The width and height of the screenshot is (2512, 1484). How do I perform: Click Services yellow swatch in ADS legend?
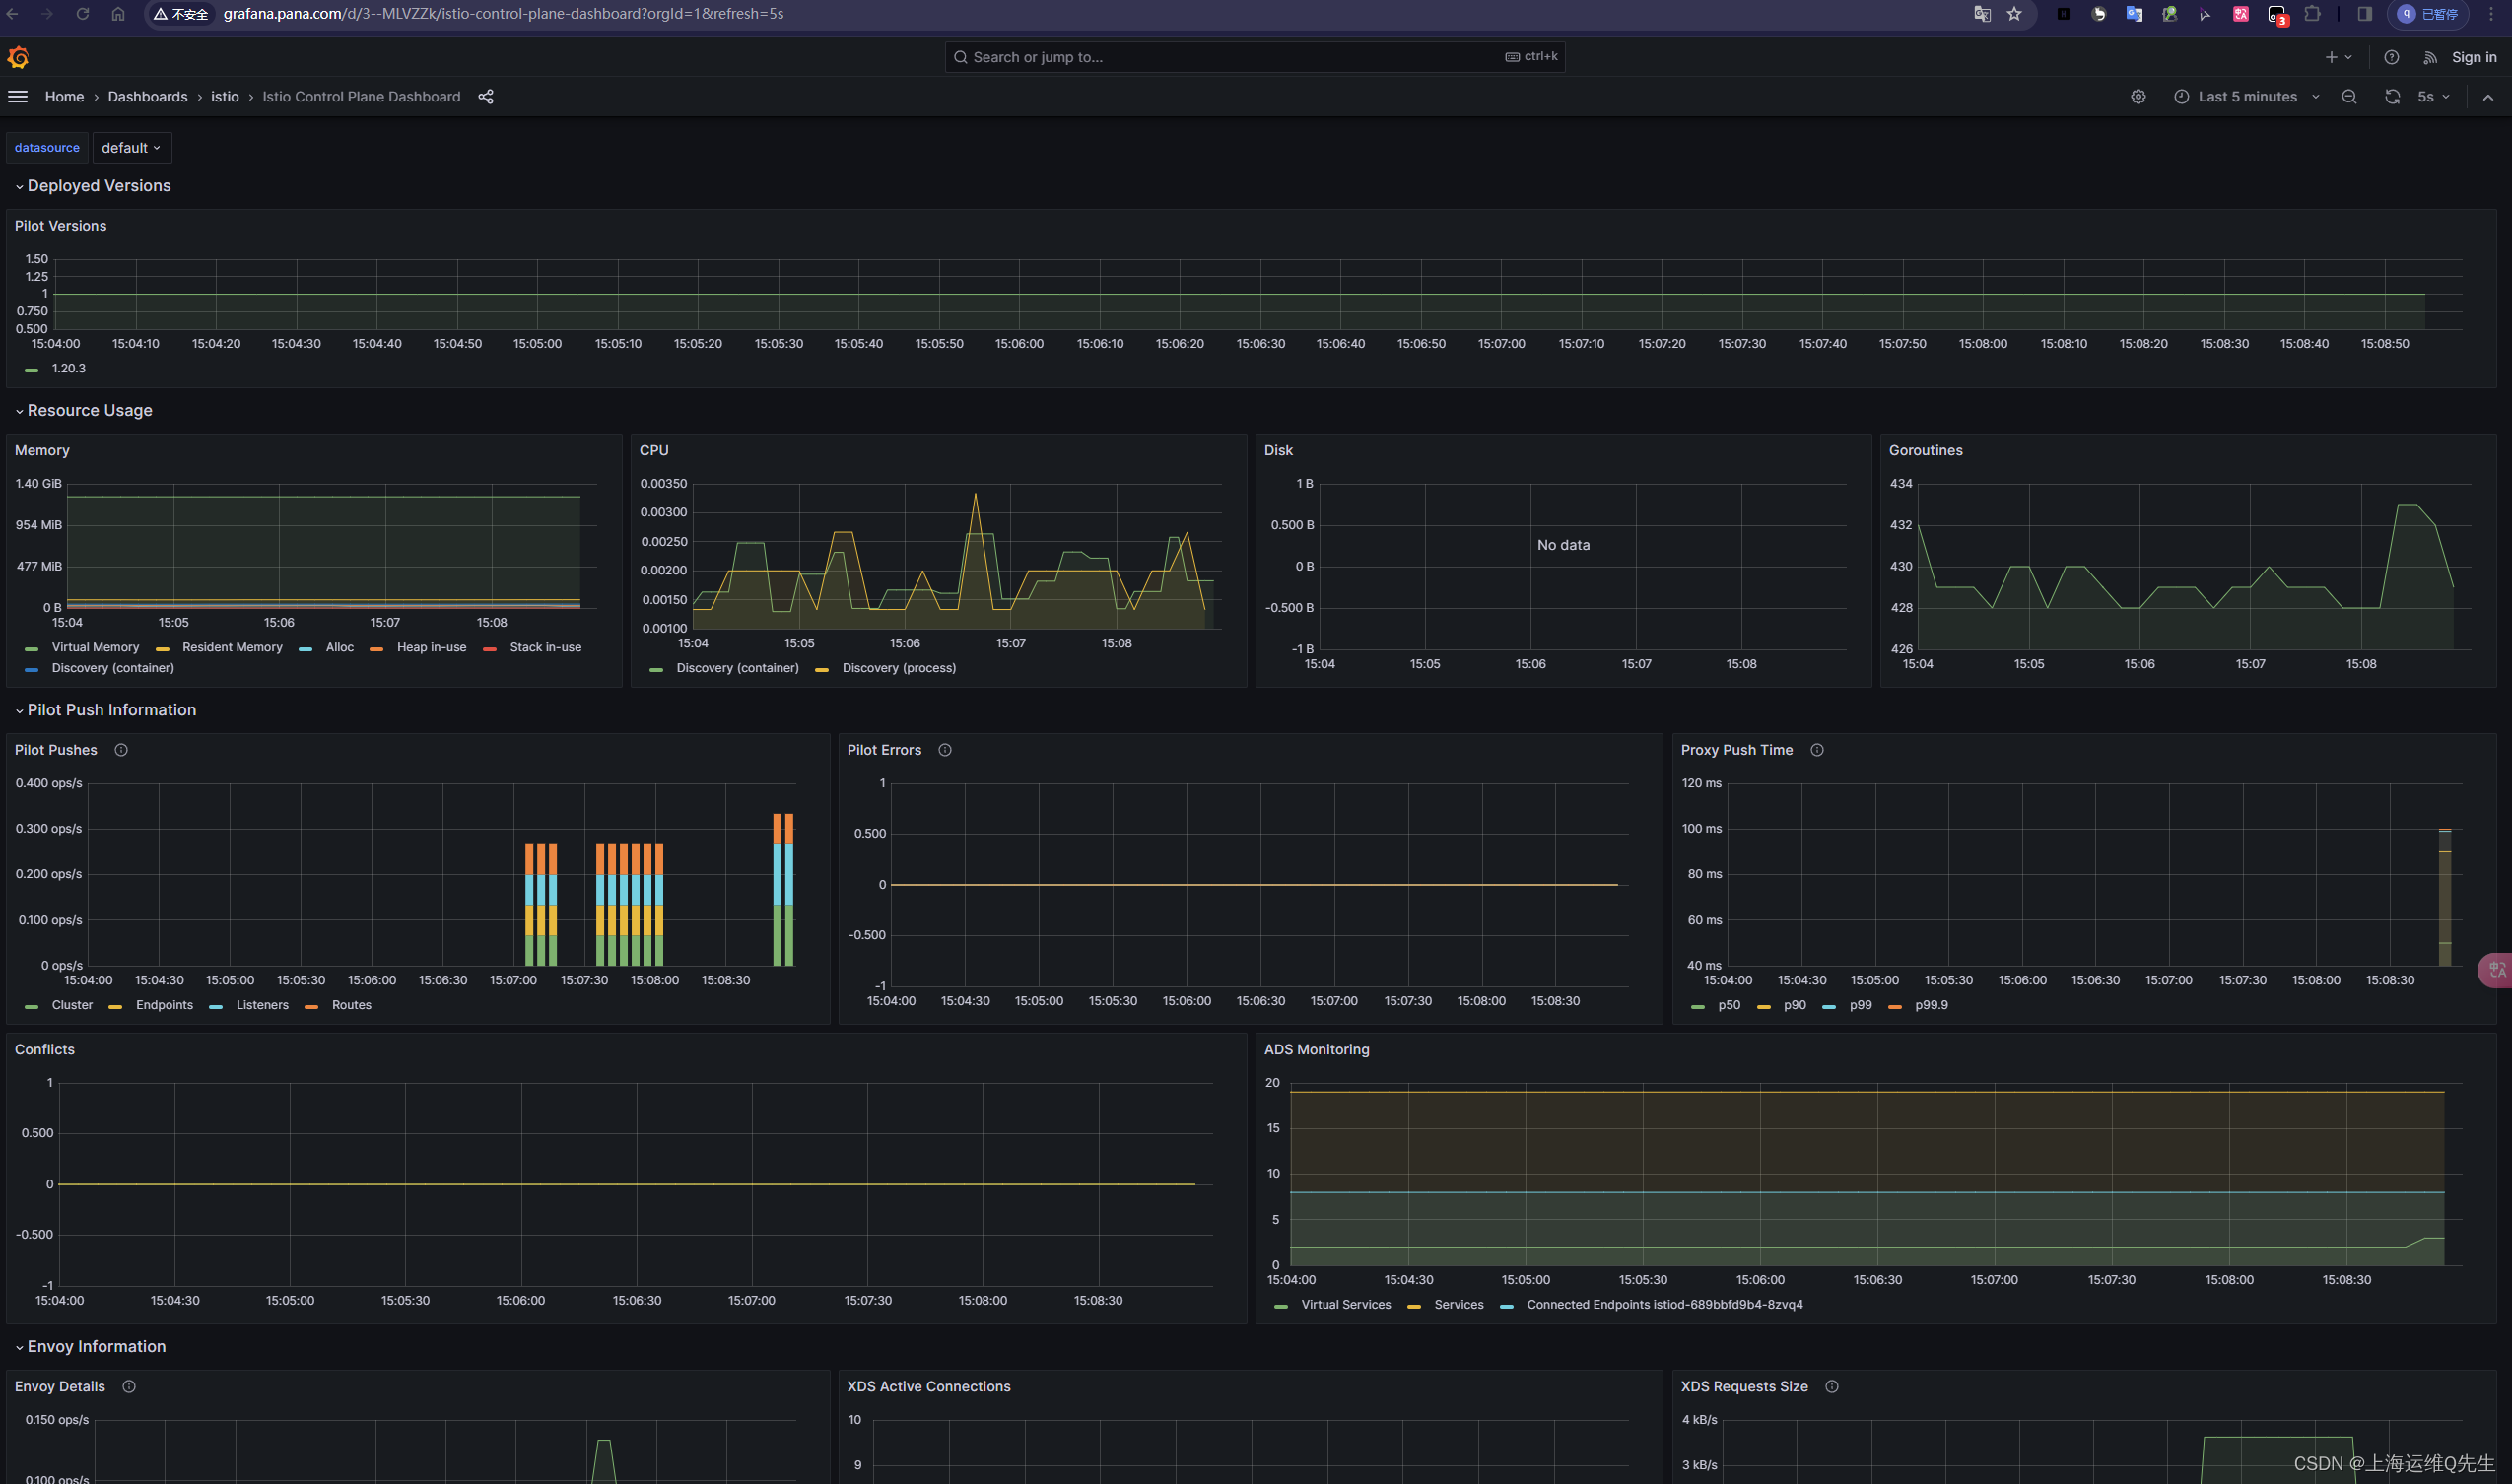tap(1413, 1305)
